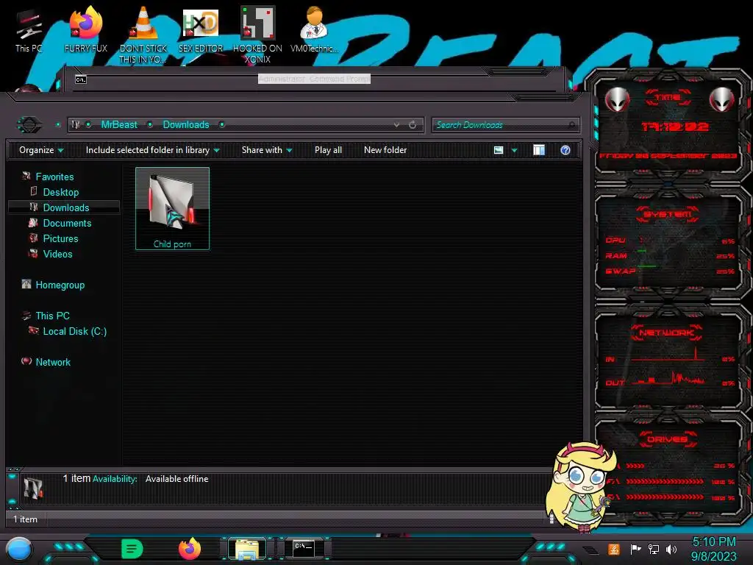Switch to File Explorer on taskbar
753x565 pixels.
point(247,549)
